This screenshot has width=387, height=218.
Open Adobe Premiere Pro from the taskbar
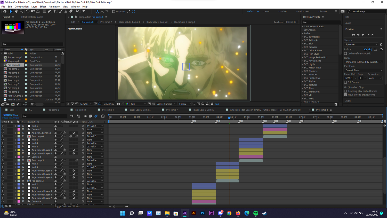pos(211,213)
